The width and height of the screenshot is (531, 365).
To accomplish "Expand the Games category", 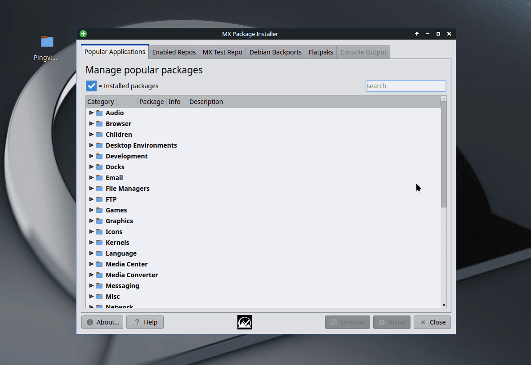I will [91, 210].
